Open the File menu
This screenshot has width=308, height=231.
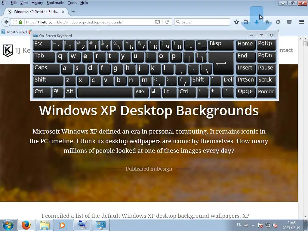[4, 3]
